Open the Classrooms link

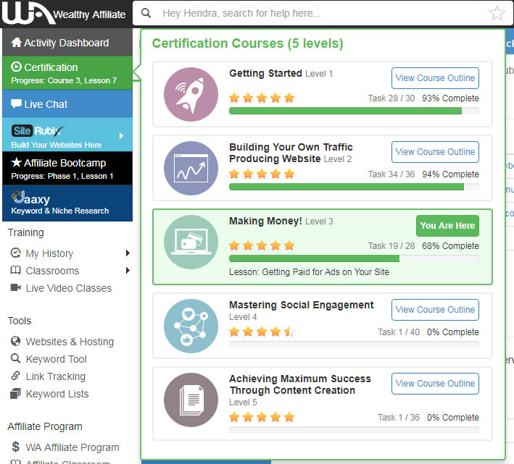click(x=52, y=271)
